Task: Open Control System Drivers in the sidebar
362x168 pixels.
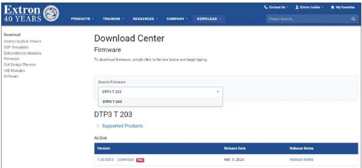Action: click(22, 41)
